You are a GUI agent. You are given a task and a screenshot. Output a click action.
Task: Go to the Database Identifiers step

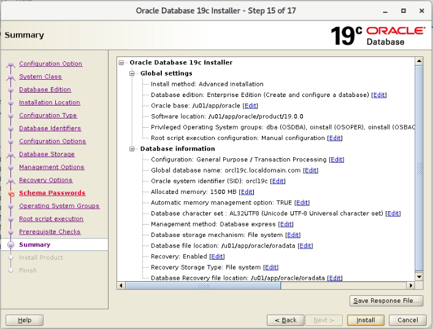(50, 128)
